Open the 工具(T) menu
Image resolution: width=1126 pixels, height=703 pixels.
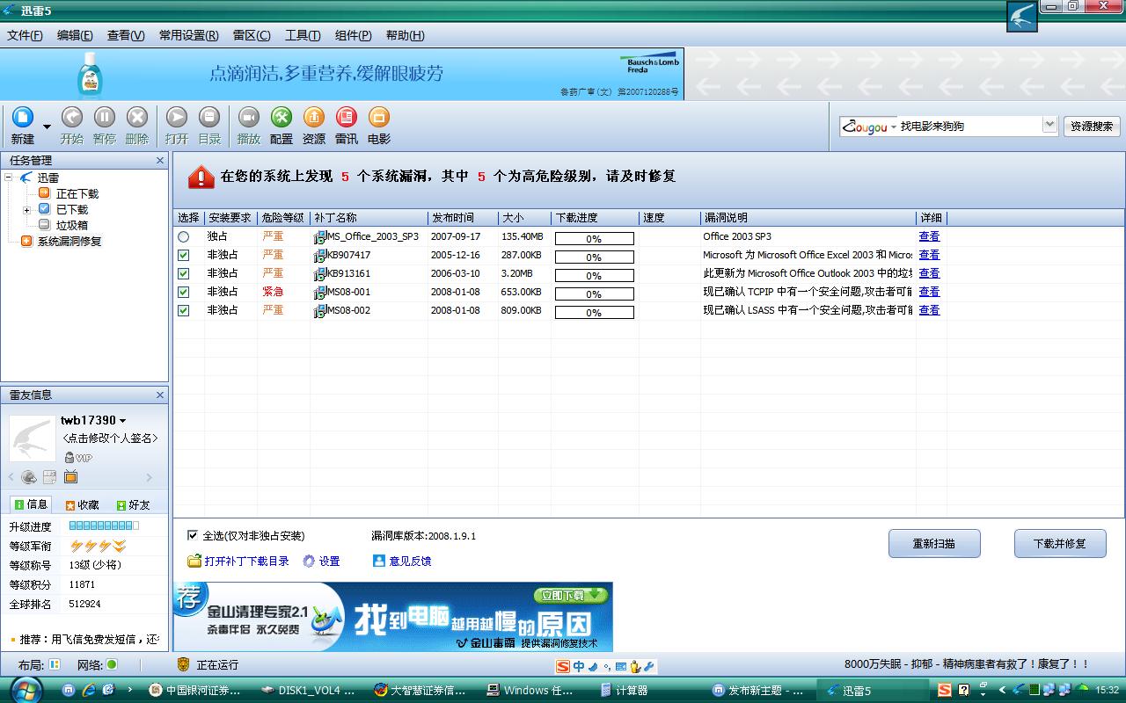[x=303, y=36]
